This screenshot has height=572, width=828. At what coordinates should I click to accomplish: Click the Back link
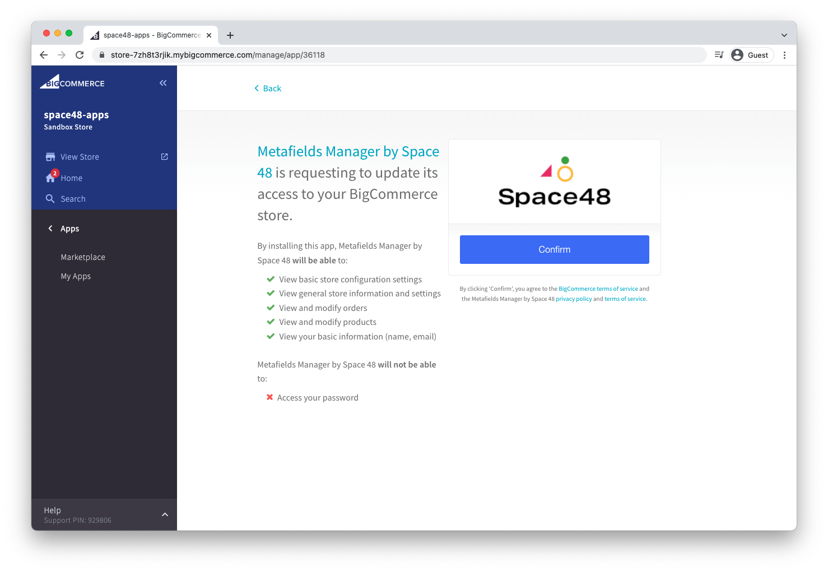[268, 89]
